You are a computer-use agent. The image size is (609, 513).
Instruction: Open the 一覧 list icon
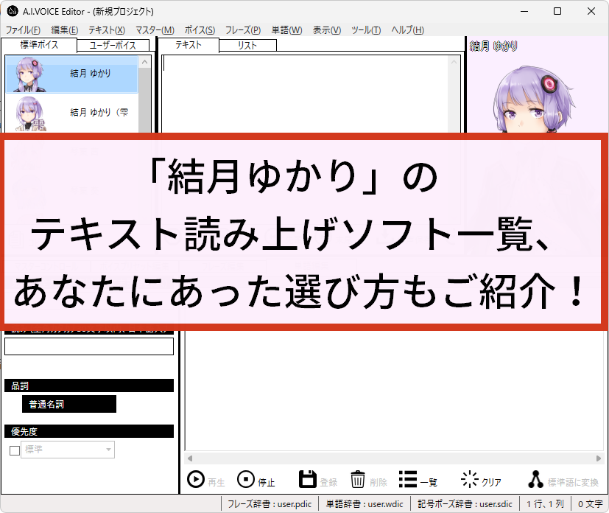[408, 479]
